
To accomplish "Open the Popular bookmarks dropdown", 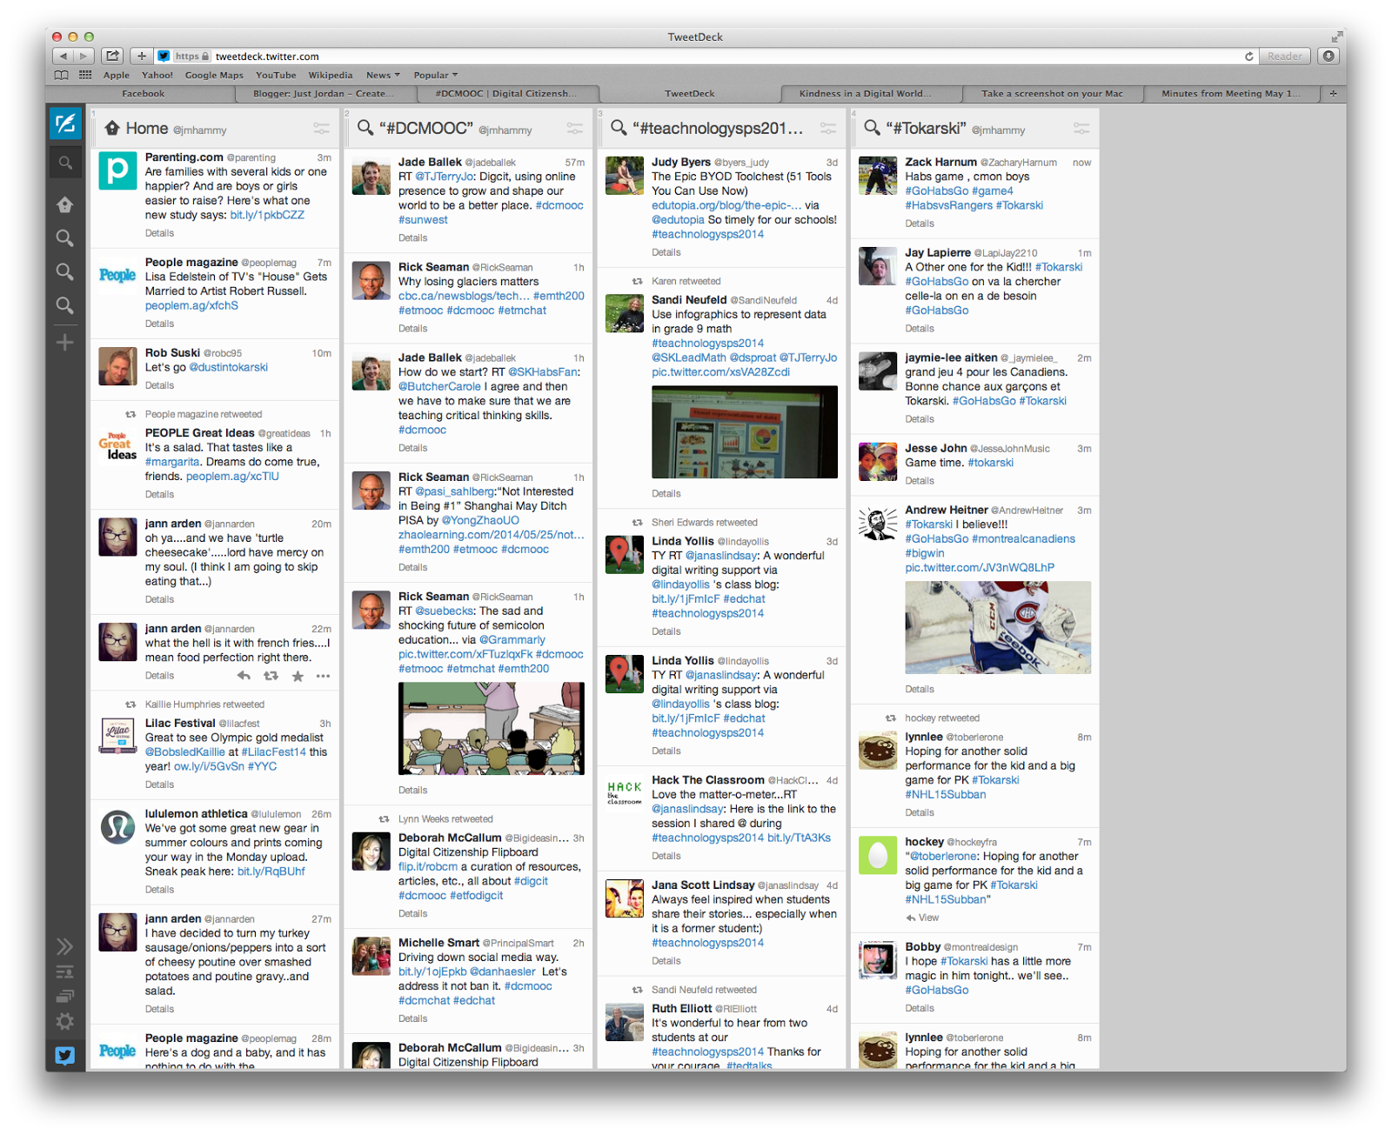I will click(x=435, y=76).
